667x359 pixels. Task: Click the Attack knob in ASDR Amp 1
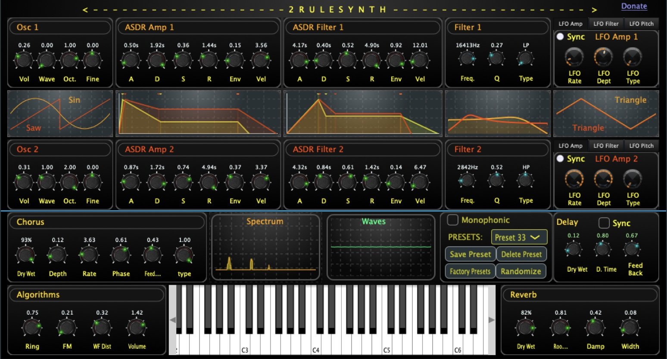coord(131,60)
